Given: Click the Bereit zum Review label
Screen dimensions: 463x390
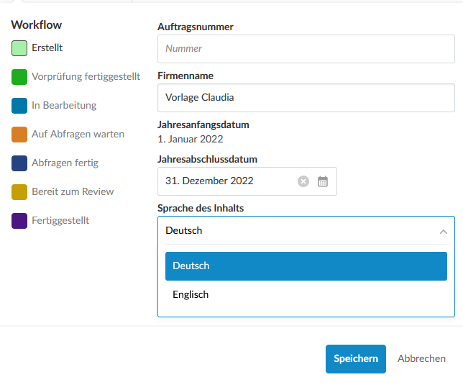Looking at the screenshot, I should click(73, 191).
